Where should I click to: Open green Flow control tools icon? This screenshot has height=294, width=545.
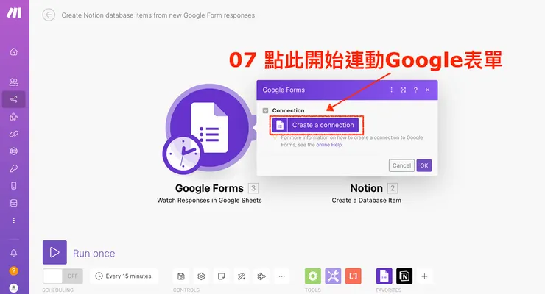pos(313,276)
